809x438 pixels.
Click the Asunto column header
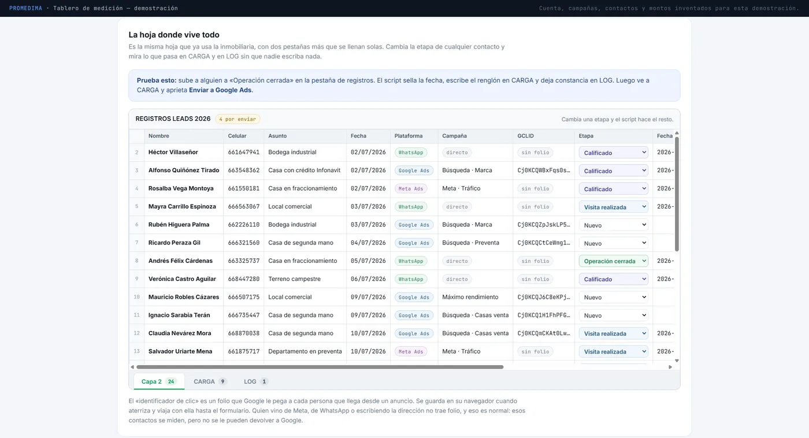point(305,136)
